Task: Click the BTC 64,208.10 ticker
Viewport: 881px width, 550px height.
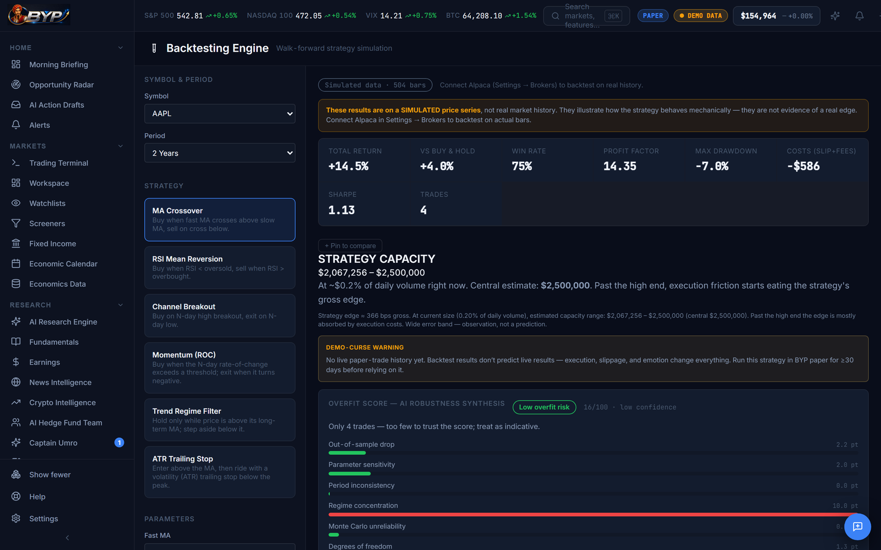Action: click(x=491, y=15)
